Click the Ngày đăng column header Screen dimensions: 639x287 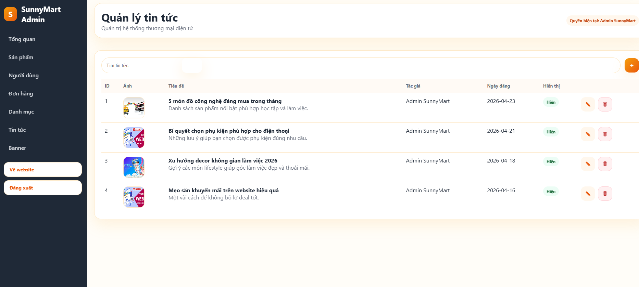(499, 86)
